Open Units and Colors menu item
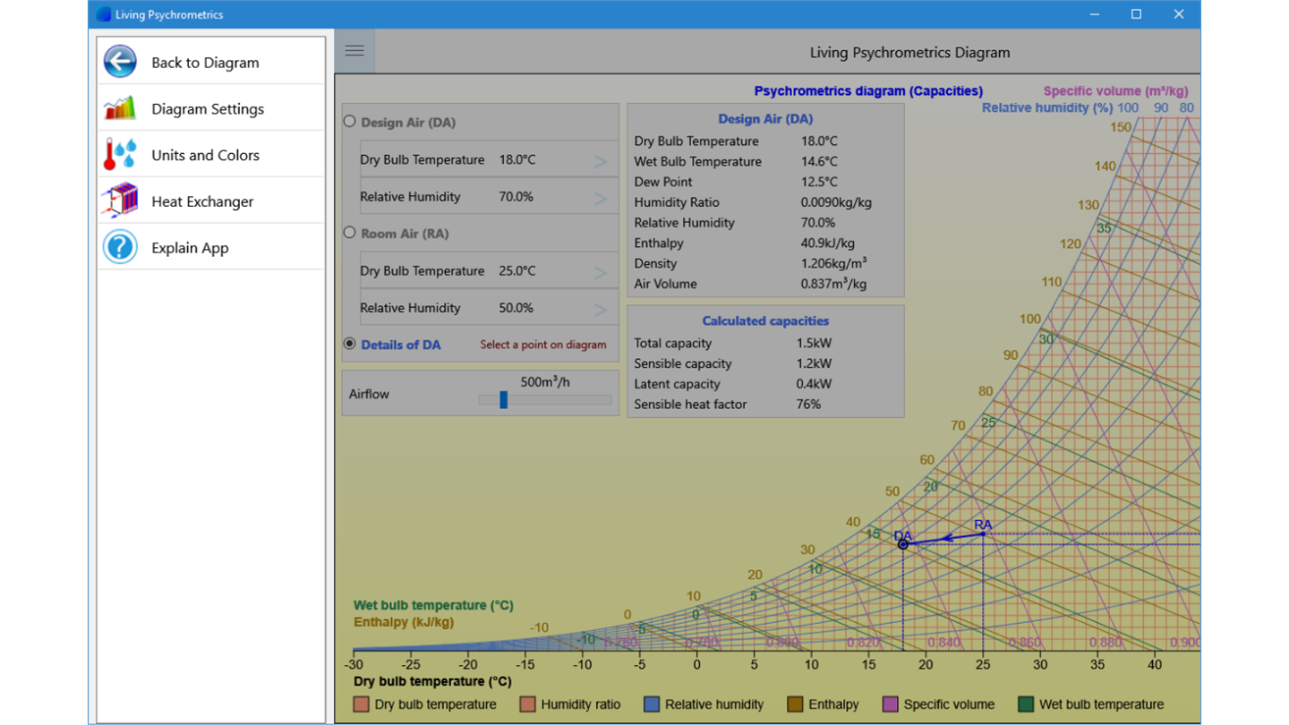Image resolution: width=1289 pixels, height=725 pixels. coord(211,155)
